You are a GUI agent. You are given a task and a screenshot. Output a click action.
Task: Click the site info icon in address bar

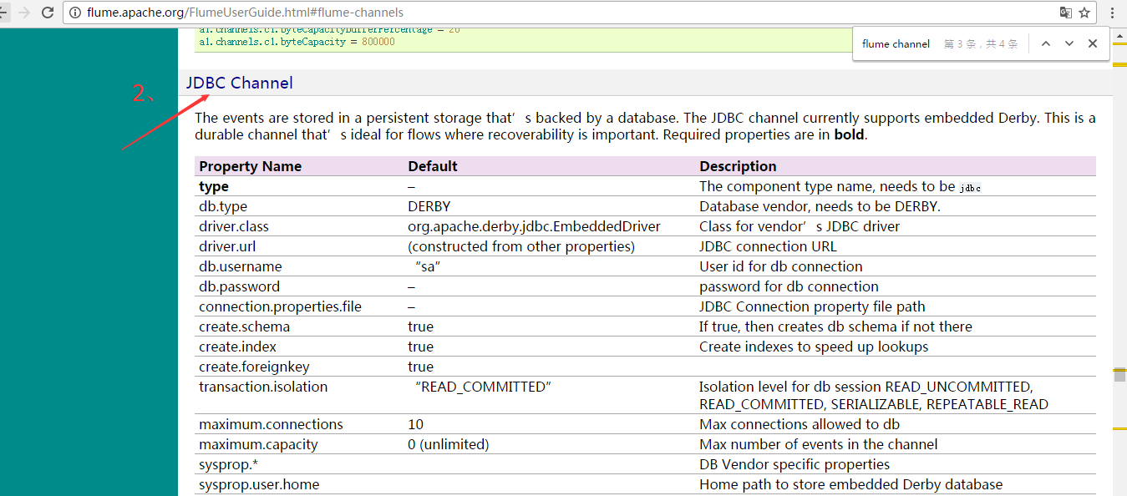point(75,13)
